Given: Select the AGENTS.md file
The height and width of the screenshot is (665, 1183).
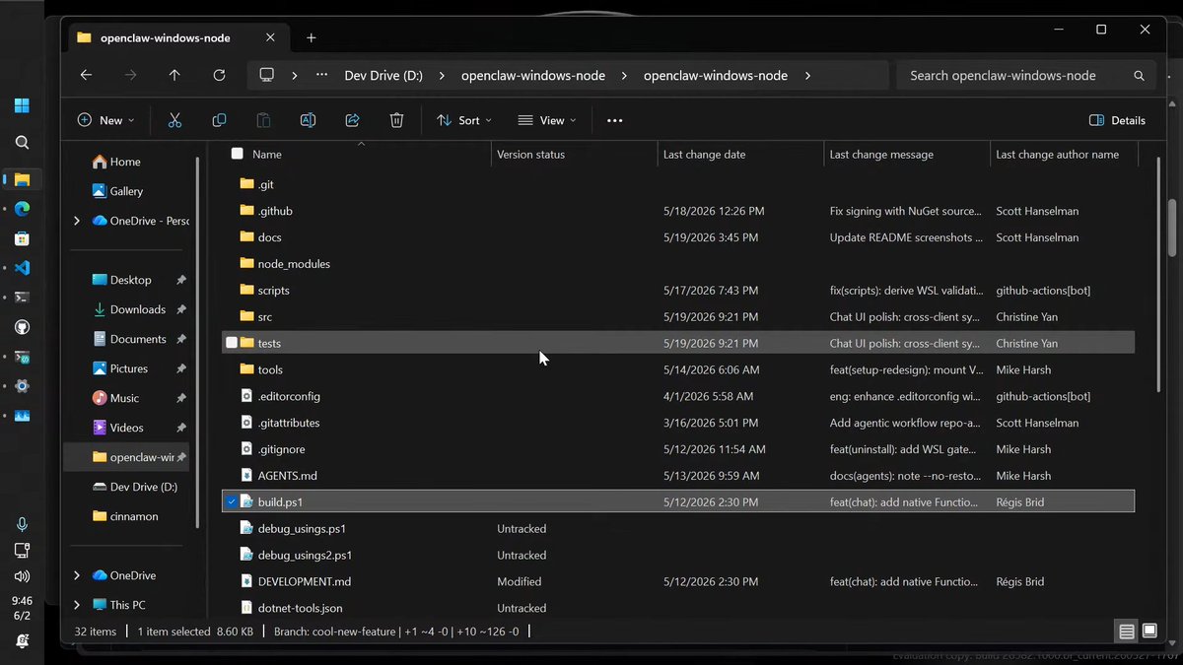Looking at the screenshot, I should coord(287,475).
